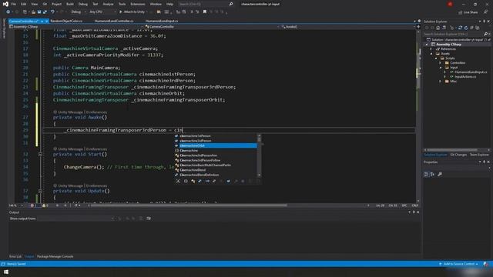Open the Debug menu

tap(83, 4)
